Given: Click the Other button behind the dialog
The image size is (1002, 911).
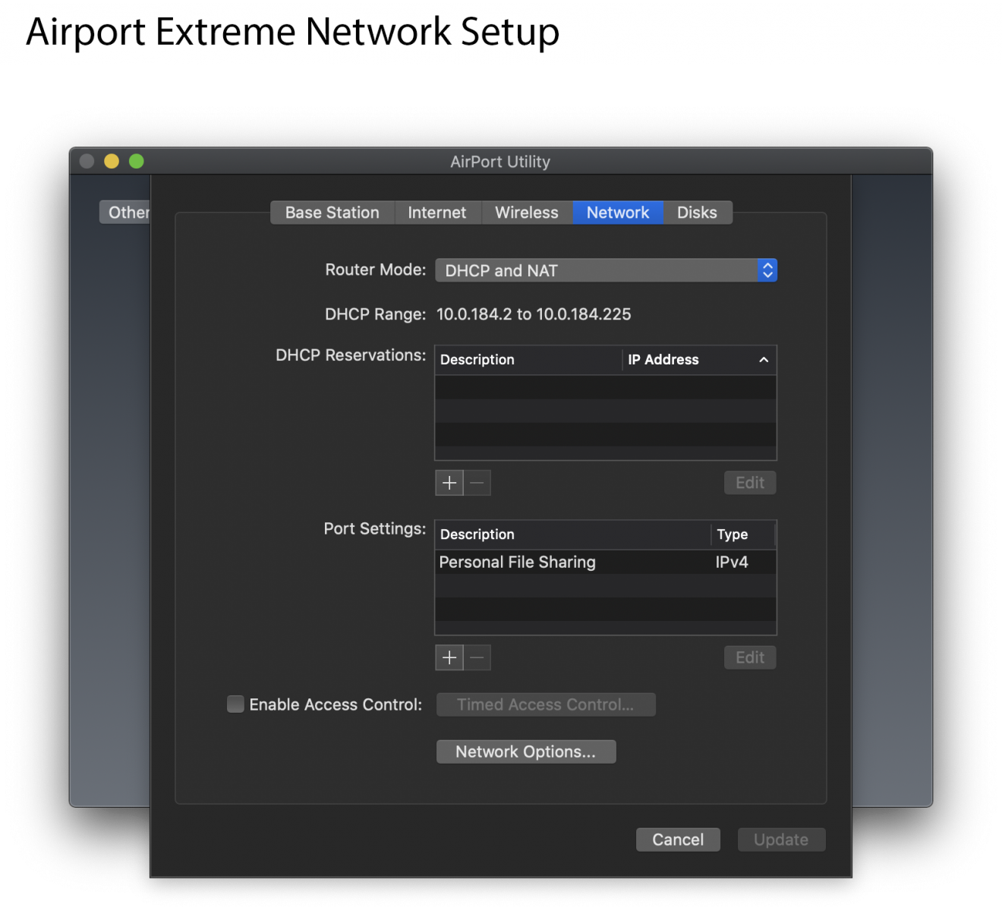Looking at the screenshot, I should tap(125, 213).
